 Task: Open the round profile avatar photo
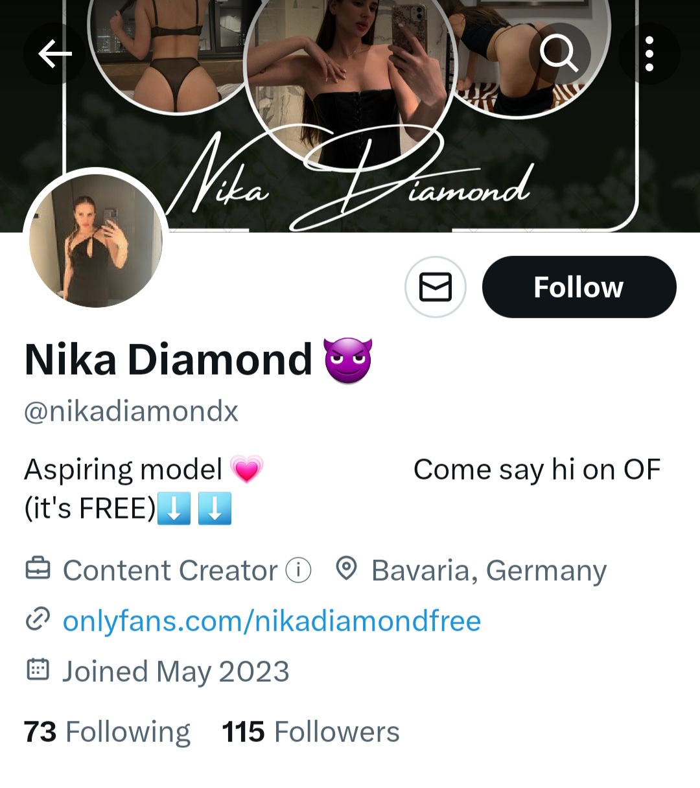pyautogui.click(x=96, y=240)
